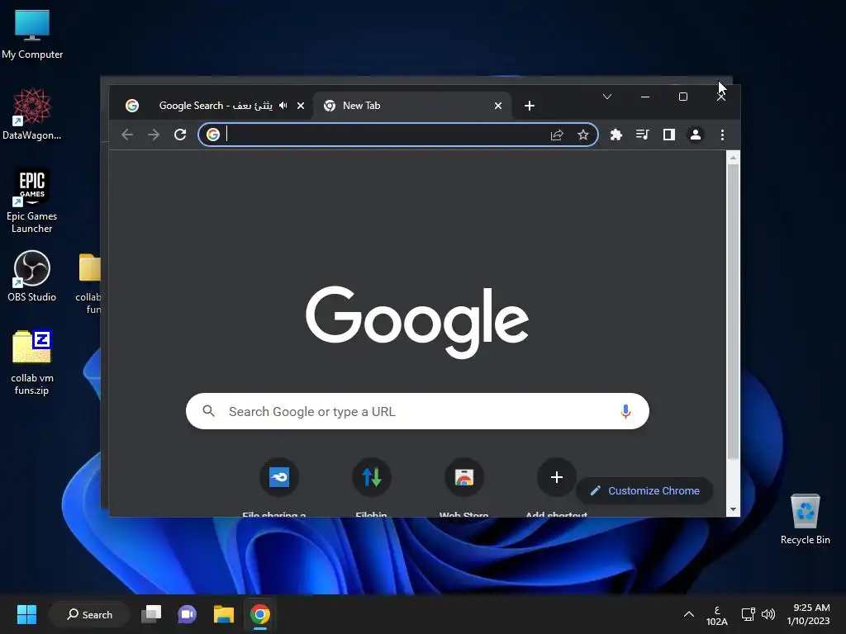
Task: Select the My Computer desktop icon
Action: click(32, 35)
